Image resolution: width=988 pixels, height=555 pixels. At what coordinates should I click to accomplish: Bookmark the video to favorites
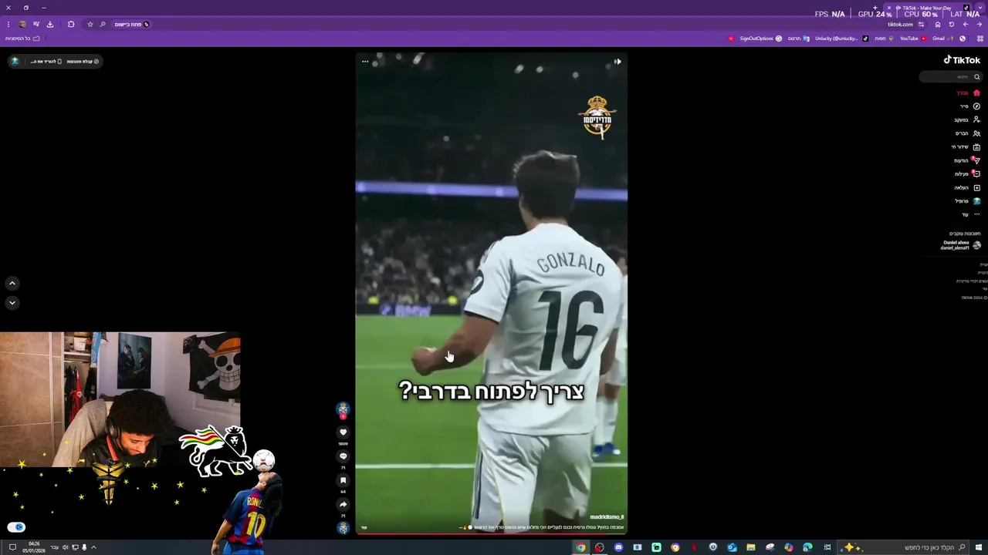[343, 480]
